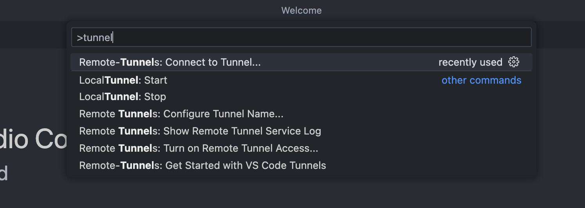Open Remote Tunnels: Configure Tunnel Name
This screenshot has width=585, height=208.
coord(181,114)
